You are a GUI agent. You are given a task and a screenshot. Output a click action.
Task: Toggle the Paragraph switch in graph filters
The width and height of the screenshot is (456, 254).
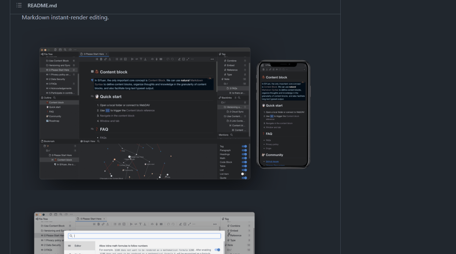(244, 150)
